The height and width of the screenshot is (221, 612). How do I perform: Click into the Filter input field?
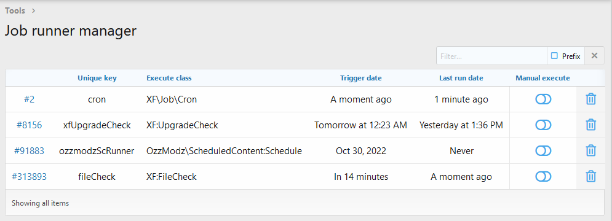(x=491, y=56)
